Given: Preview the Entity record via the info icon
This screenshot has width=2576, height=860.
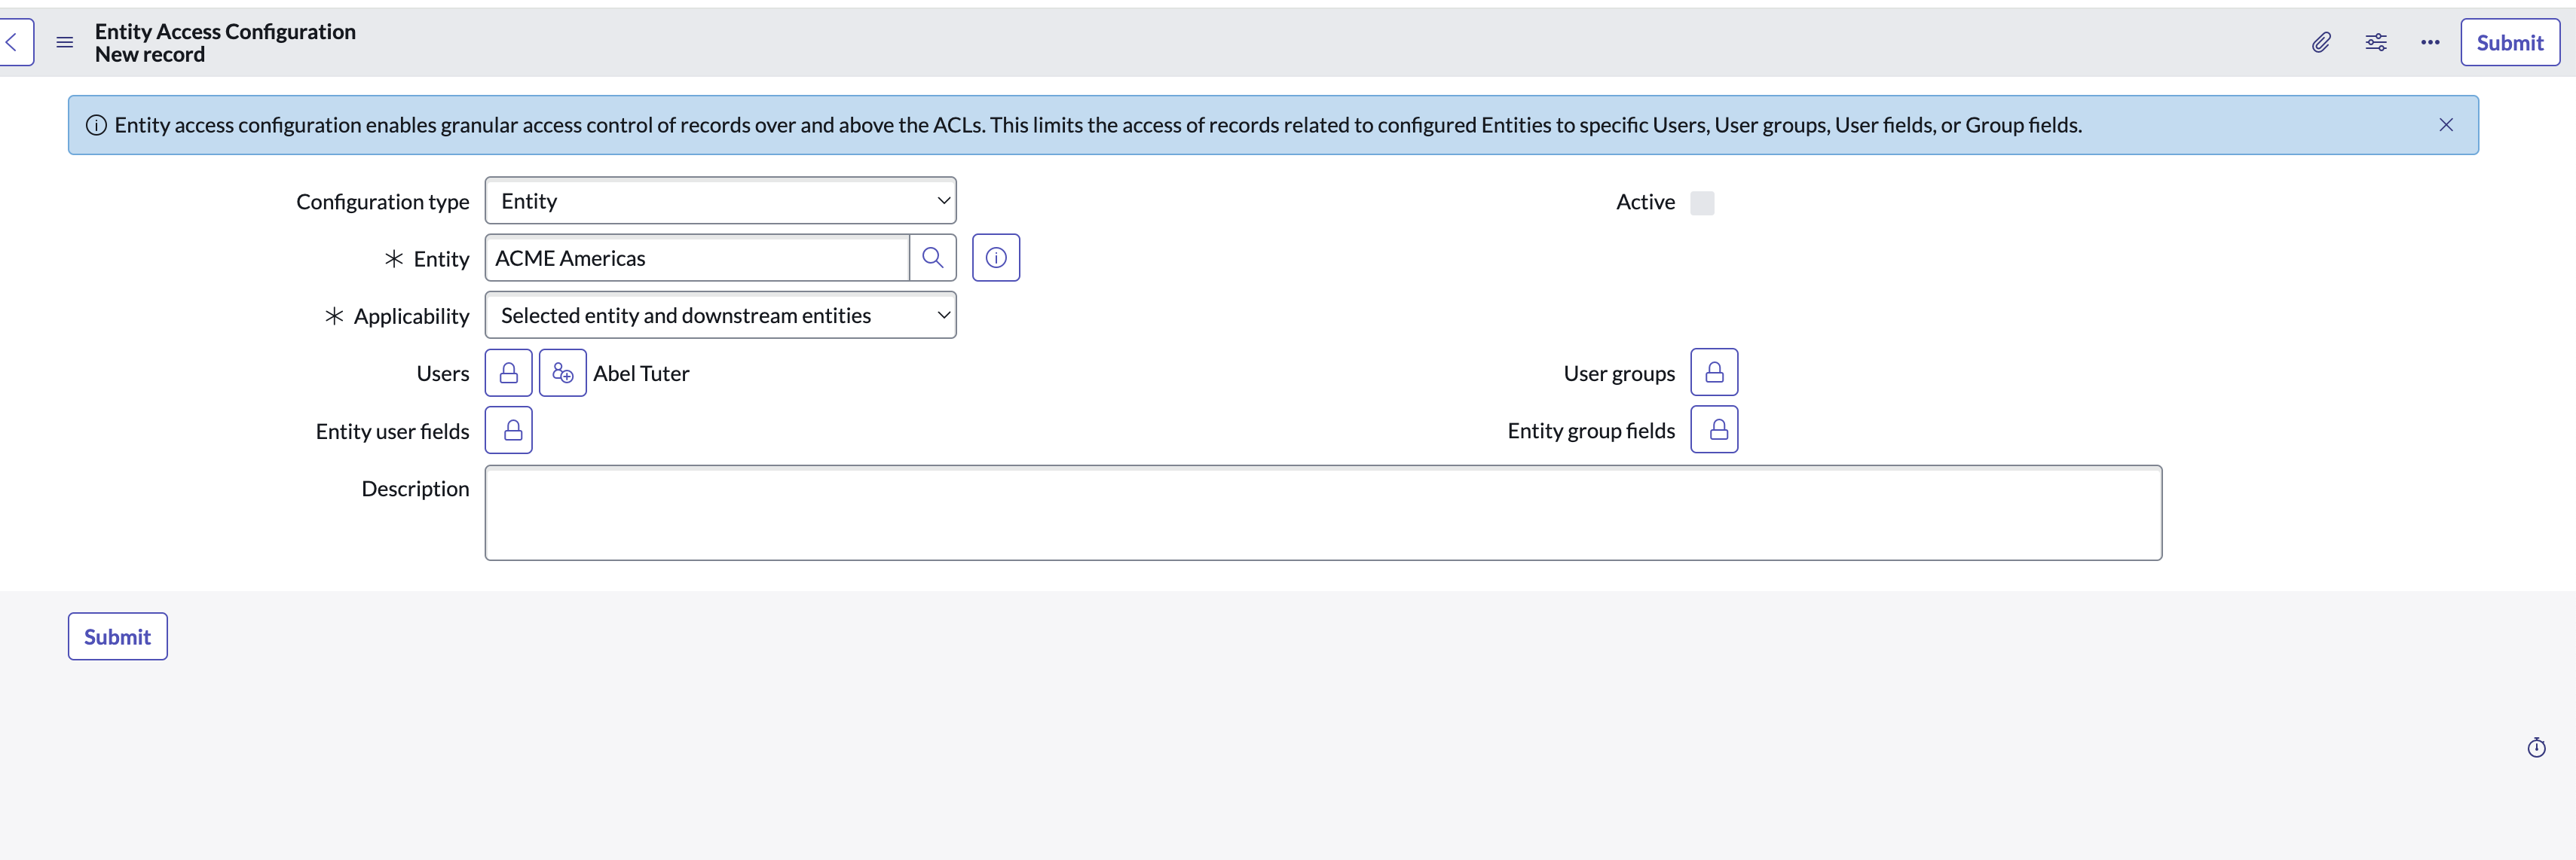Looking at the screenshot, I should pos(995,258).
